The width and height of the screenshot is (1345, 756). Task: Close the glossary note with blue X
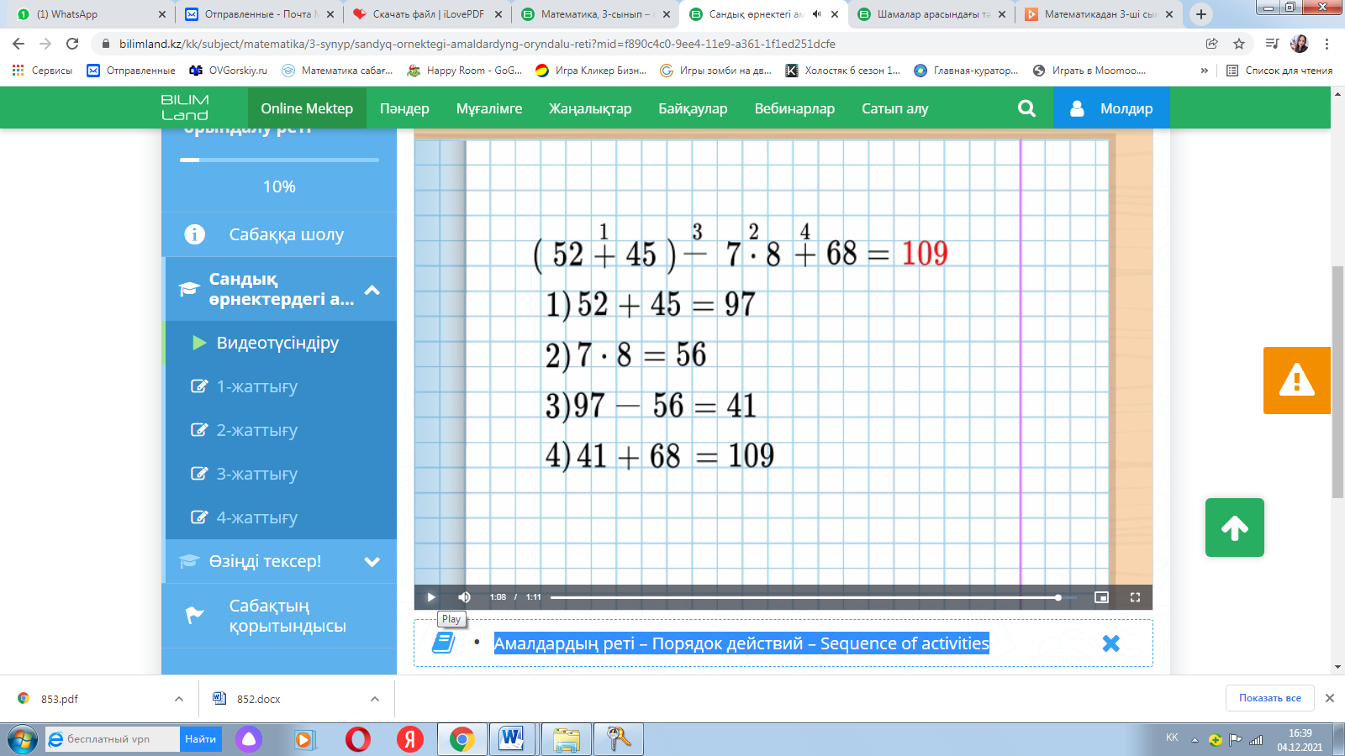(x=1111, y=643)
